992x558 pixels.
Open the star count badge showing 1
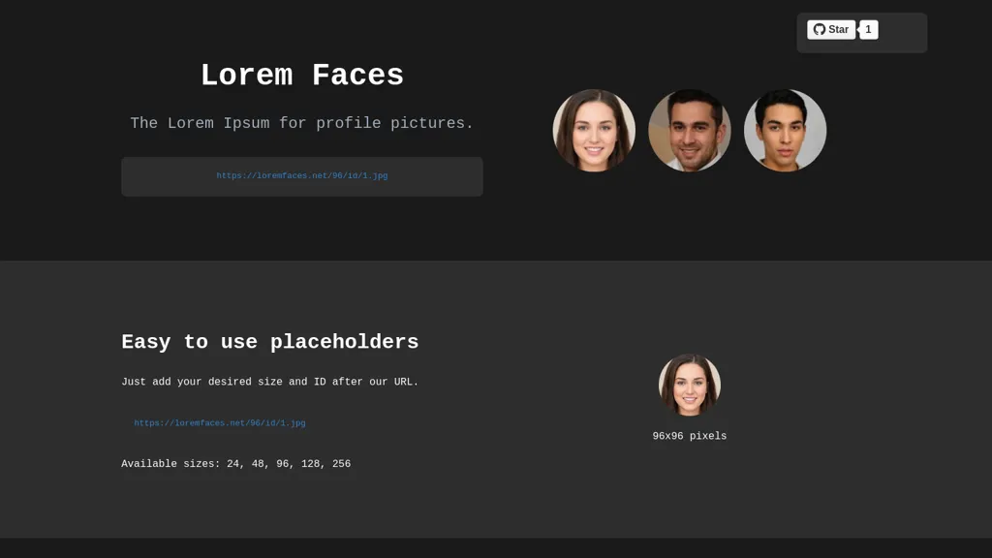coord(868,30)
